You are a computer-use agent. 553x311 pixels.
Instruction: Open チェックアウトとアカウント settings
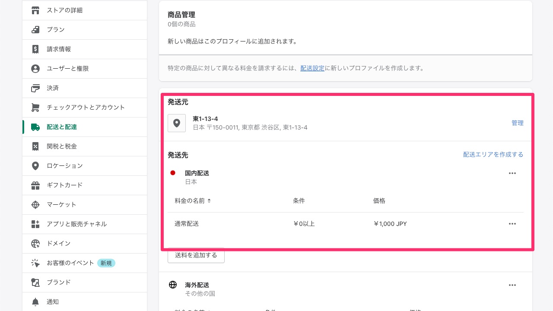tap(85, 108)
